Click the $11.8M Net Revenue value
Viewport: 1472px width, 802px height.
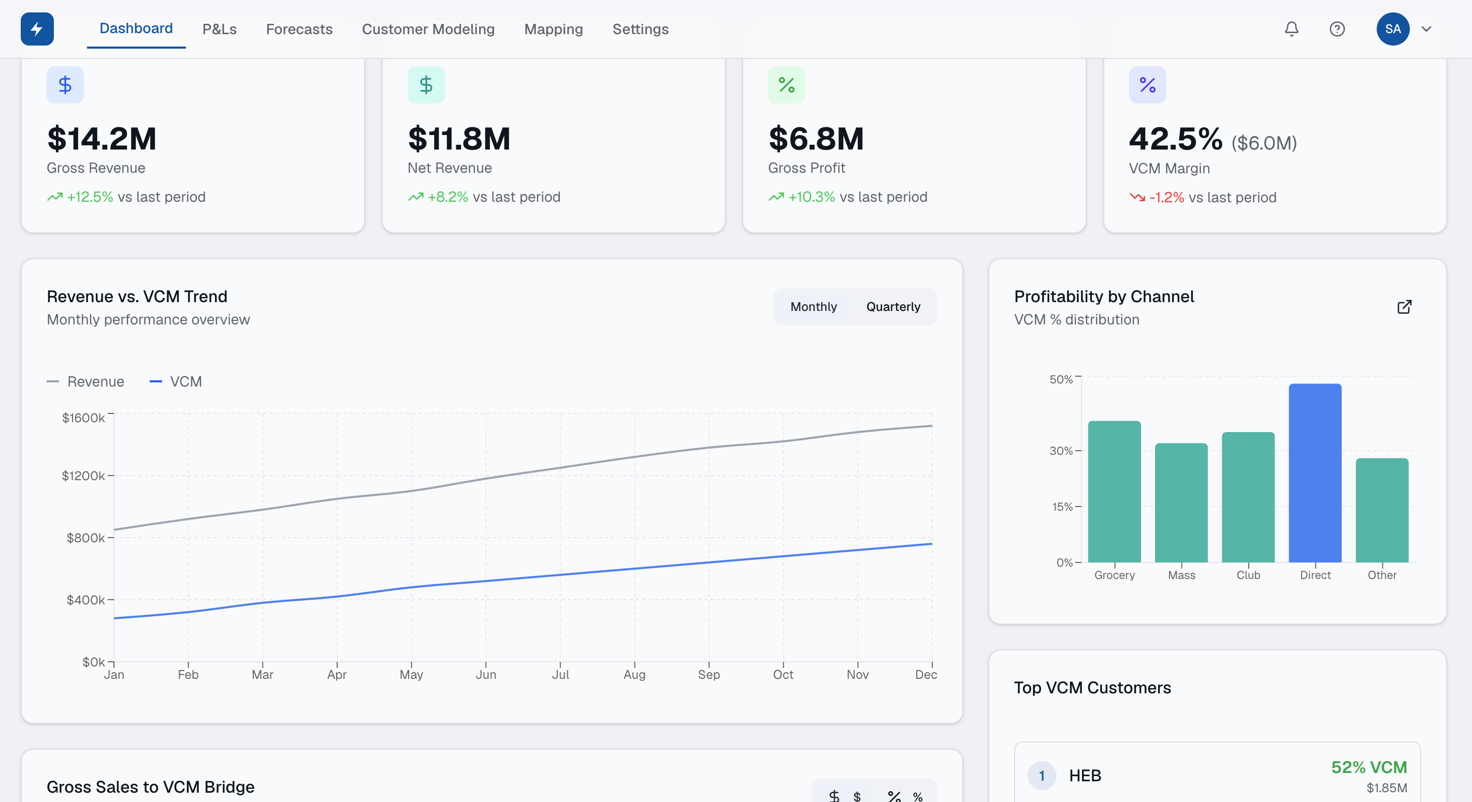pyautogui.click(x=459, y=139)
